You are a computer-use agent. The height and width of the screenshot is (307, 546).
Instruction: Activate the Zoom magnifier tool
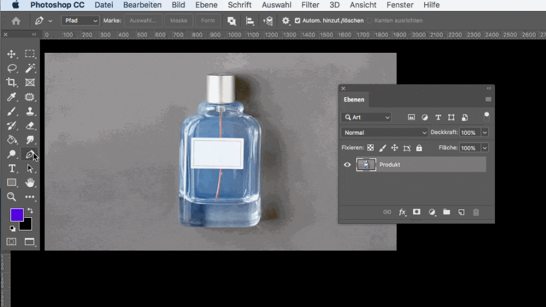click(12, 197)
